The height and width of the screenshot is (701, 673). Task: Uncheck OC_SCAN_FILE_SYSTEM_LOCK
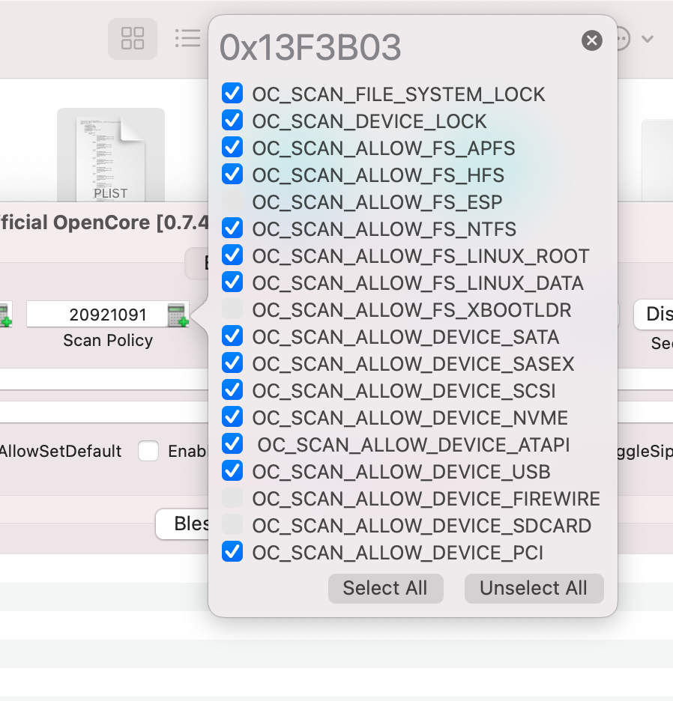click(232, 93)
